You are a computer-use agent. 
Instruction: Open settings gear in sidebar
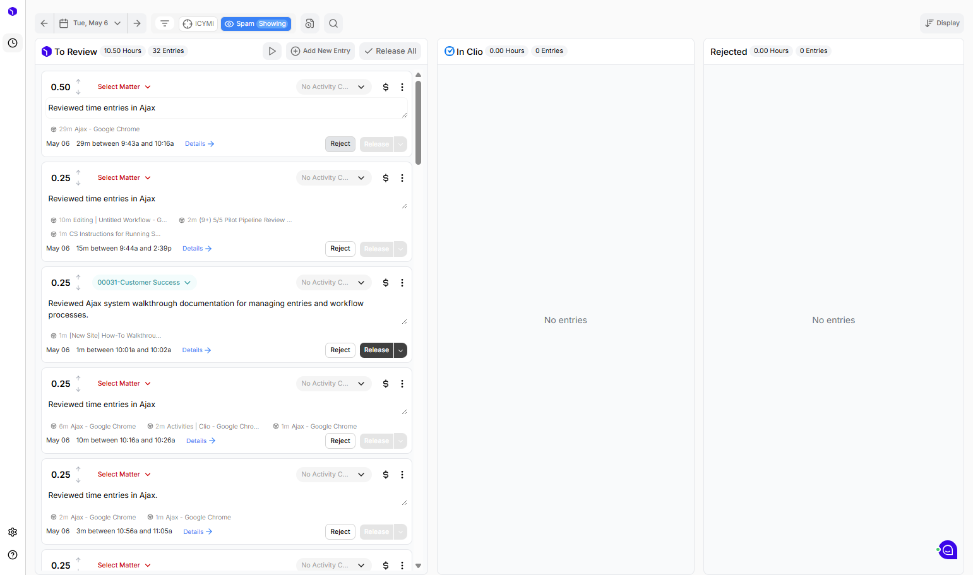13,532
